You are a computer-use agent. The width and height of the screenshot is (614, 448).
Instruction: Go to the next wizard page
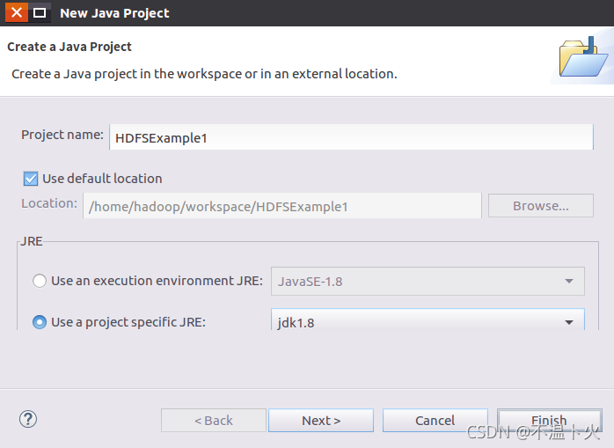(x=321, y=420)
